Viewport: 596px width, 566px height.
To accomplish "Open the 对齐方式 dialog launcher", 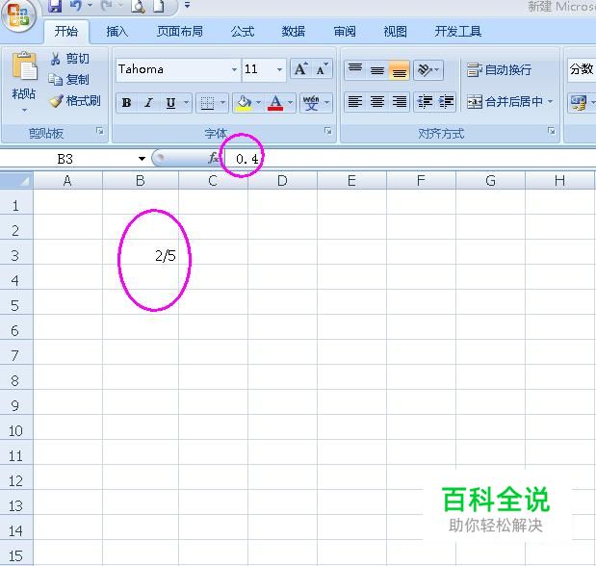I will tap(551, 131).
